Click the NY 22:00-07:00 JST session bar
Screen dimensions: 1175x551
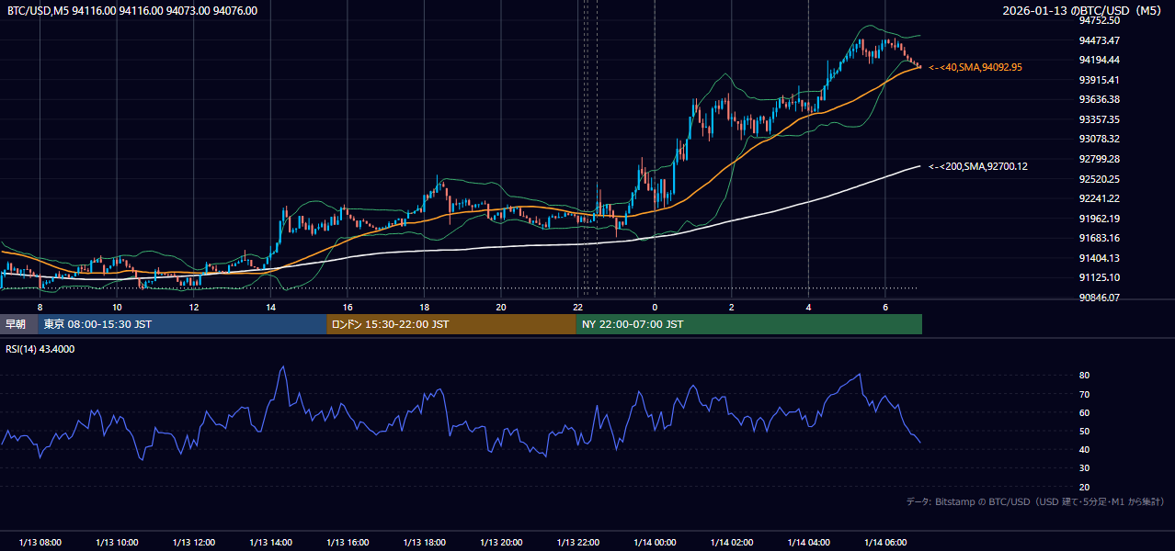coord(749,324)
